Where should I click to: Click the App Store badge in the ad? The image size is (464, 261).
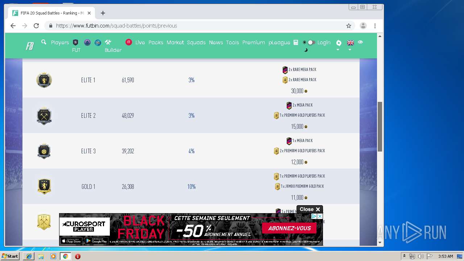tap(71, 241)
